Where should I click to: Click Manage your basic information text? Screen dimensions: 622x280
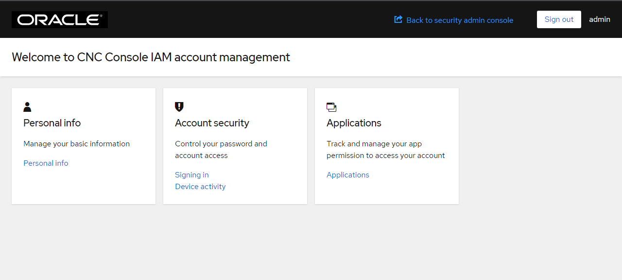coord(76,143)
